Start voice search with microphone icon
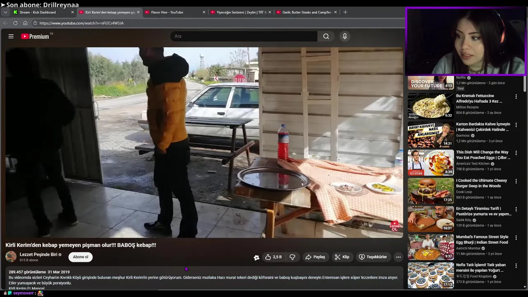Screen dimensions: 528x297 point(345,36)
